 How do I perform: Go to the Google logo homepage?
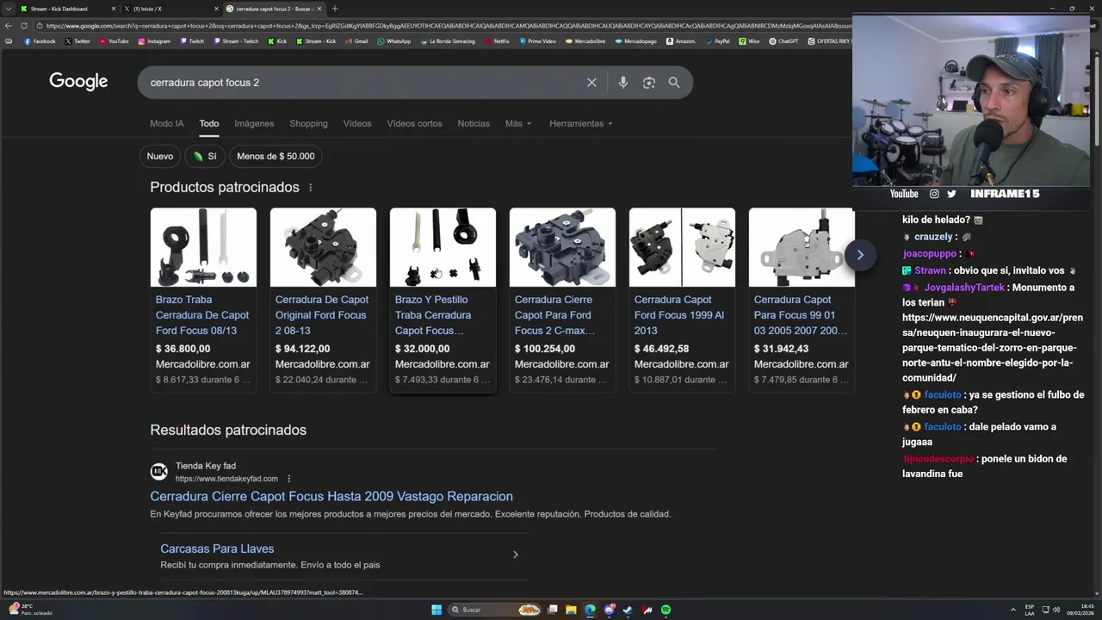click(78, 82)
